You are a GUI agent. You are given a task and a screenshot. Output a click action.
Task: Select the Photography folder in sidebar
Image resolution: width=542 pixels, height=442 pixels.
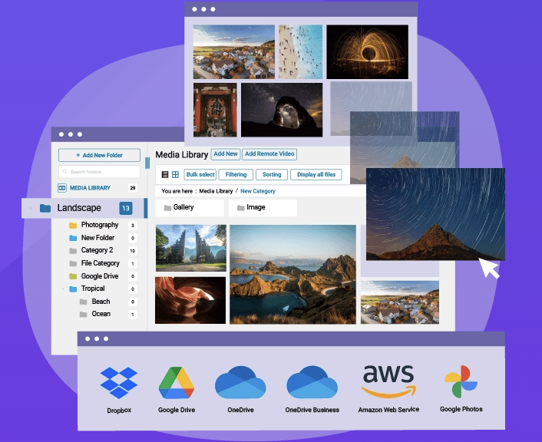click(x=99, y=225)
